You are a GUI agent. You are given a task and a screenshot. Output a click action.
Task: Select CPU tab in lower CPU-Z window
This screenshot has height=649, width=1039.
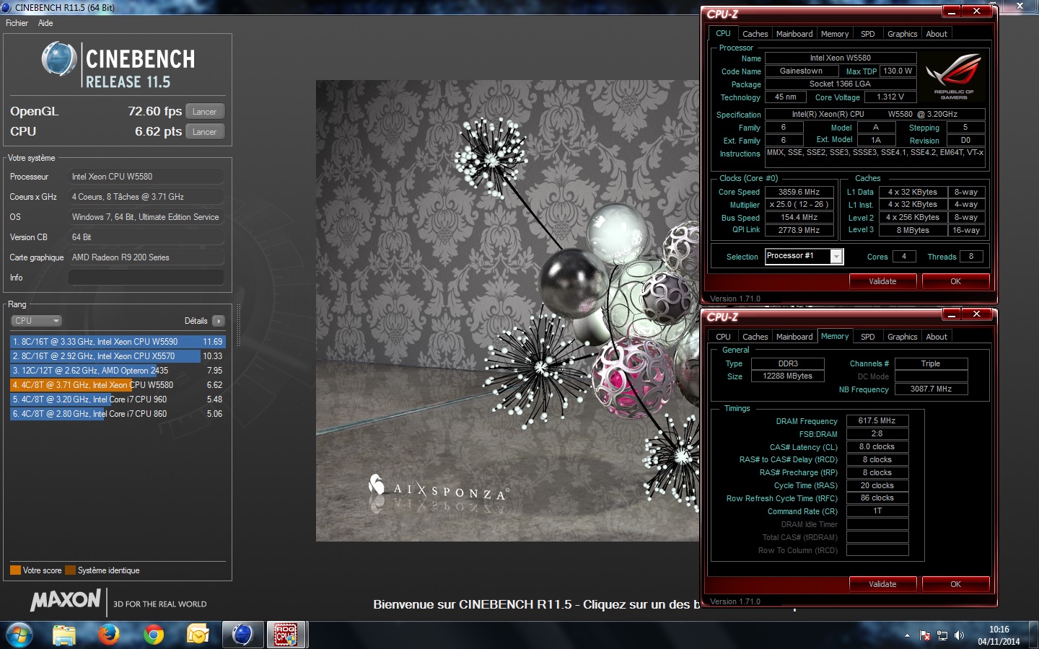(723, 337)
